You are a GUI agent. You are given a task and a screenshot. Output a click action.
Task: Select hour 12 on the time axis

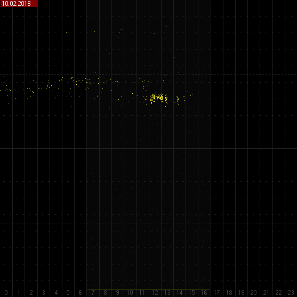click(155, 292)
